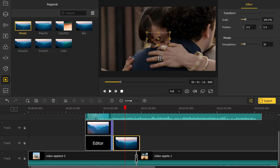Select the Mosaic effect thumbnail
This screenshot has width=280, height=168.
point(23,26)
